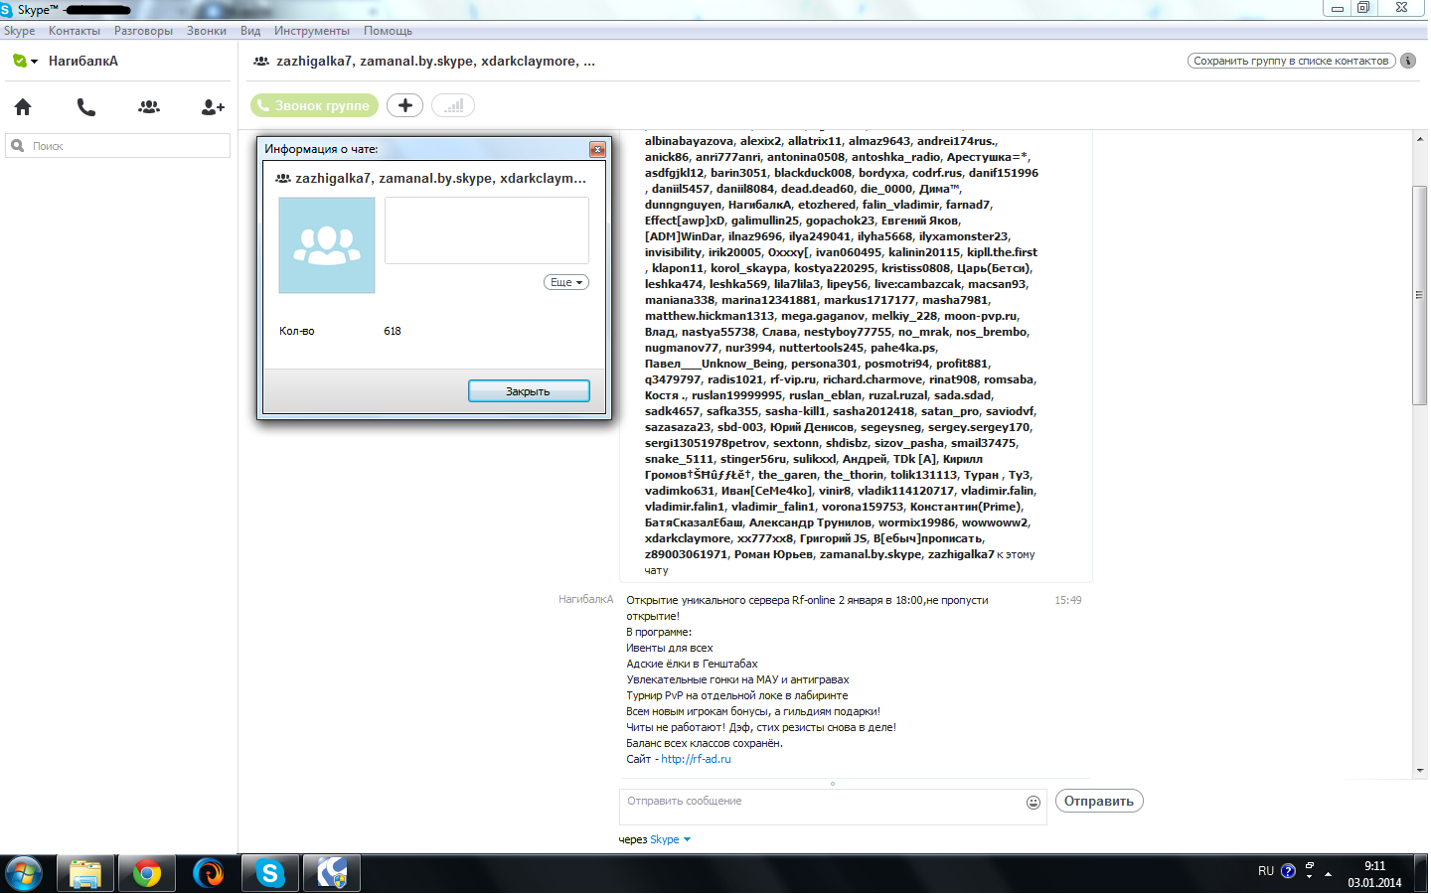Click the chat scrollbar down arrow
The height and width of the screenshot is (894, 1431).
(x=1420, y=770)
